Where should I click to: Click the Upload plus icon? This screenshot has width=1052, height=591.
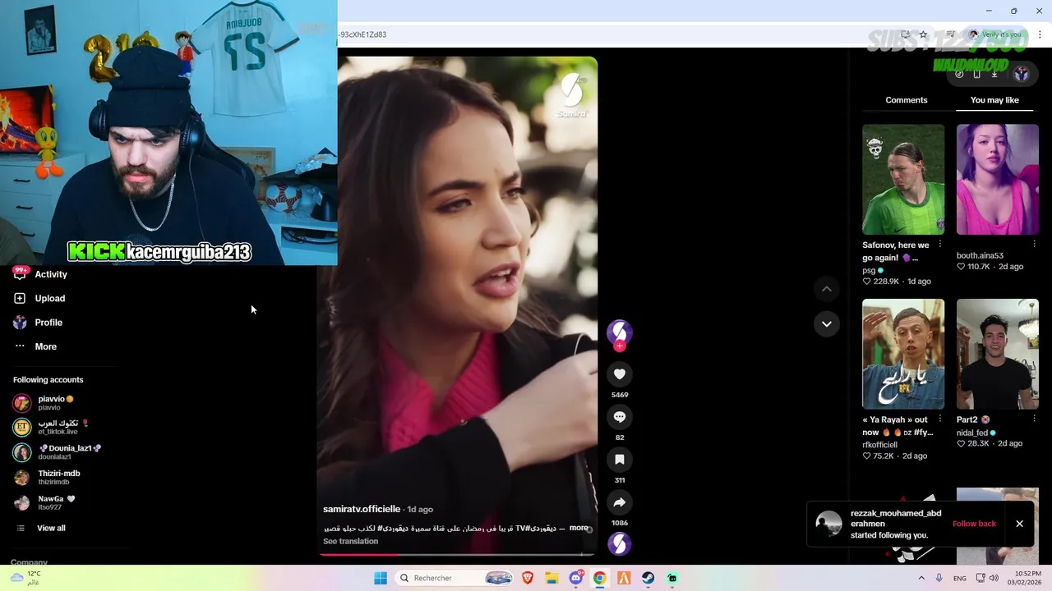tap(20, 298)
